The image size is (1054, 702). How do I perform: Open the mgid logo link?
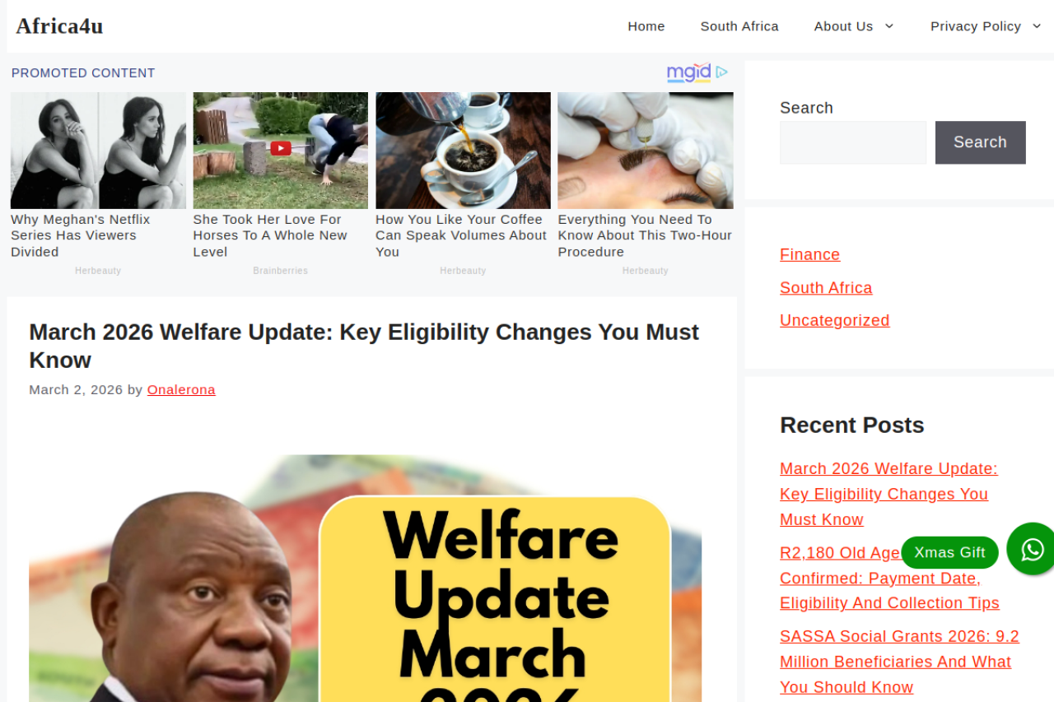pos(688,72)
